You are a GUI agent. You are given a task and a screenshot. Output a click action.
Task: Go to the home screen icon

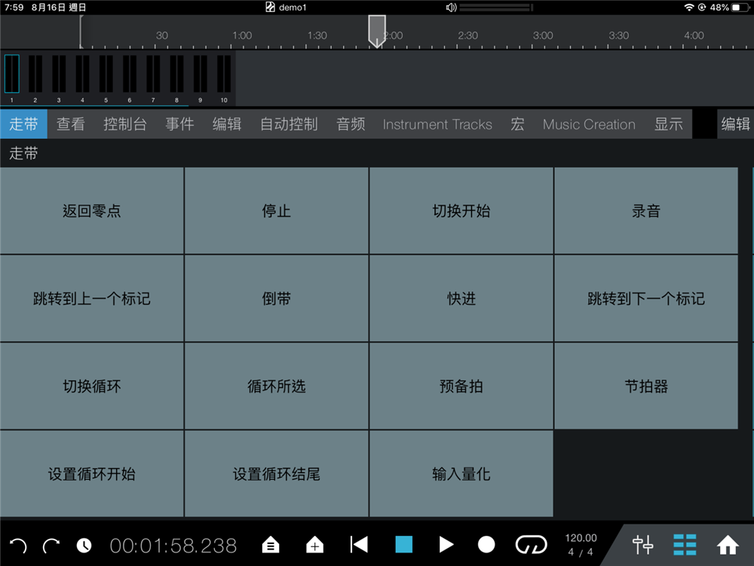point(728,545)
